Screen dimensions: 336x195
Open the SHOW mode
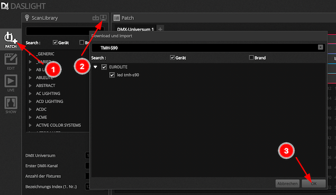(11, 105)
